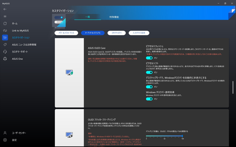Toggle the ピクセルリフレッシュ switch
Screen dimensions: 236x147
click(x=149, y=58)
